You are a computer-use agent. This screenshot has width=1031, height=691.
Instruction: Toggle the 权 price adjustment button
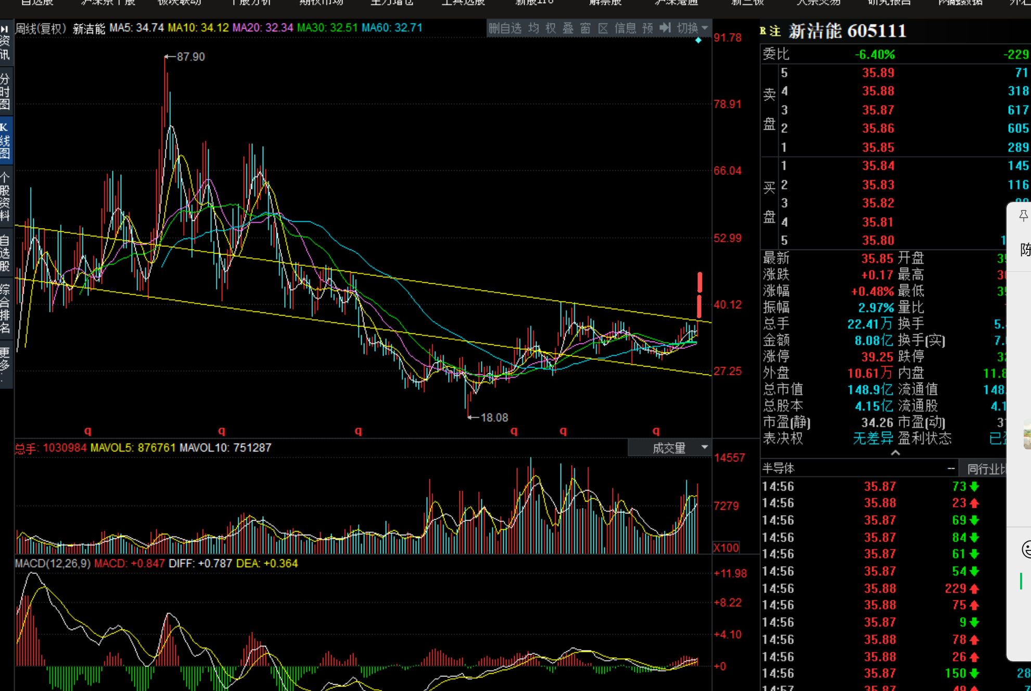(x=551, y=28)
